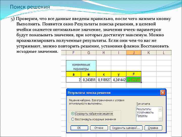Close the Результаты поиска решения dialog
The width and height of the screenshot is (182, 137).
click(163, 93)
